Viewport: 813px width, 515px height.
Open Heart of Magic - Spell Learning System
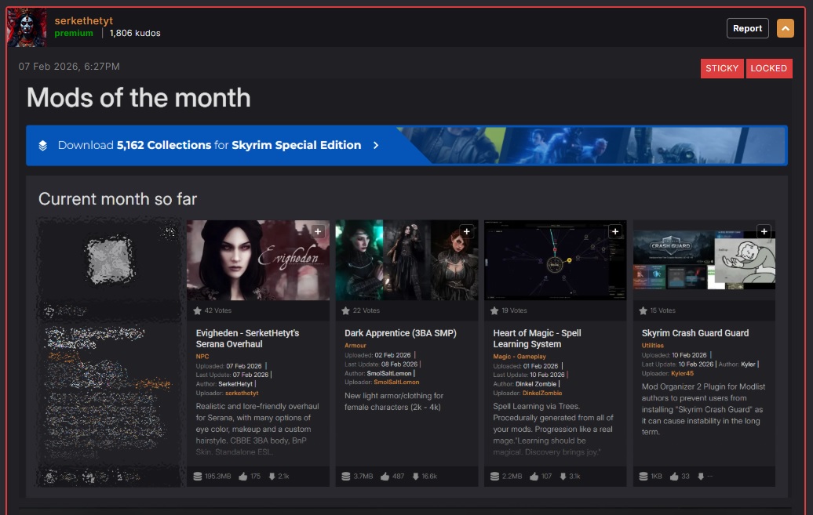(x=537, y=339)
